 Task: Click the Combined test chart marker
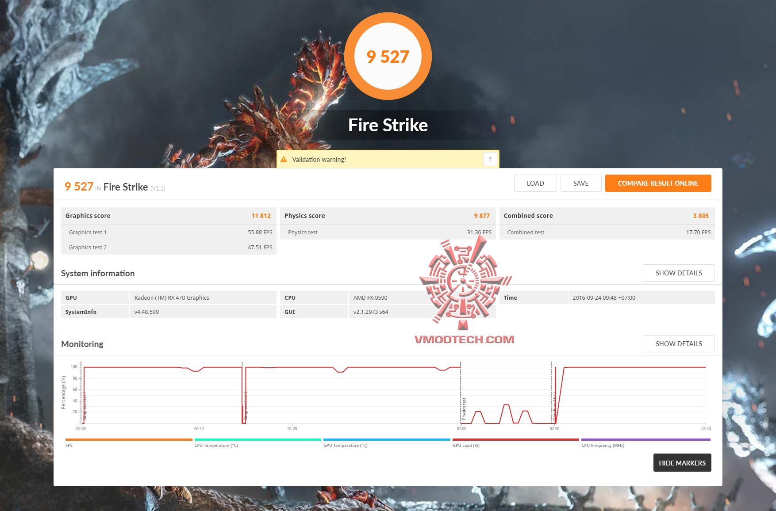(554, 406)
